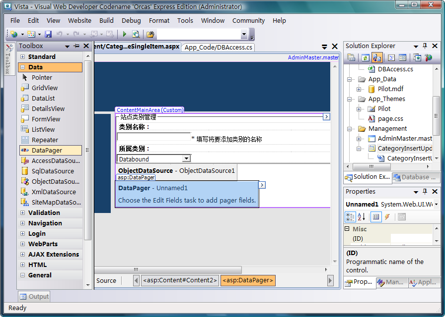Expand the Pilot.mdf tree node
The height and width of the screenshot is (317, 445).
tap(359, 89)
